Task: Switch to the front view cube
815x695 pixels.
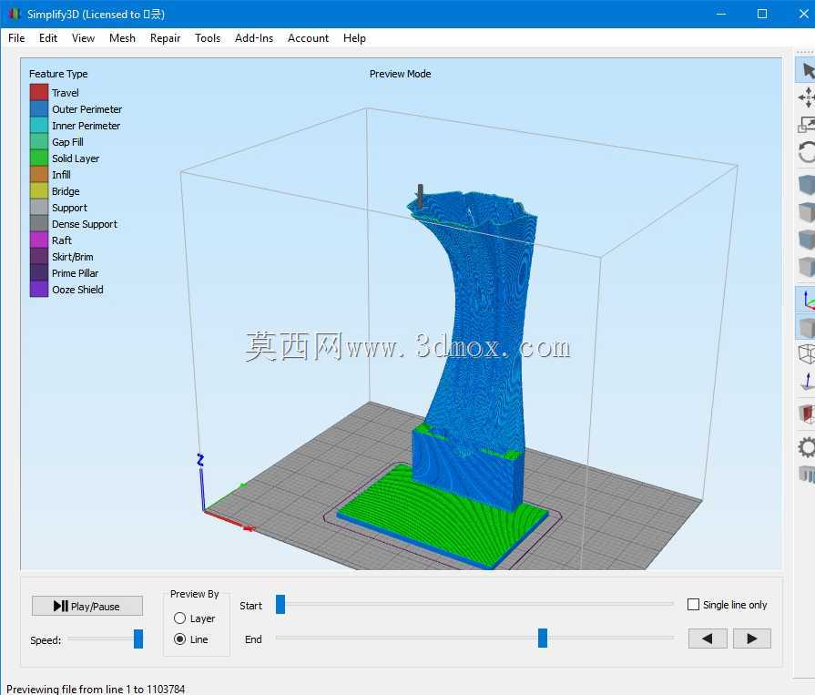Action: click(807, 240)
